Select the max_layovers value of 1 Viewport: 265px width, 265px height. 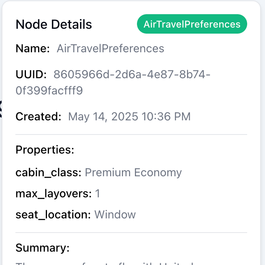tap(98, 194)
